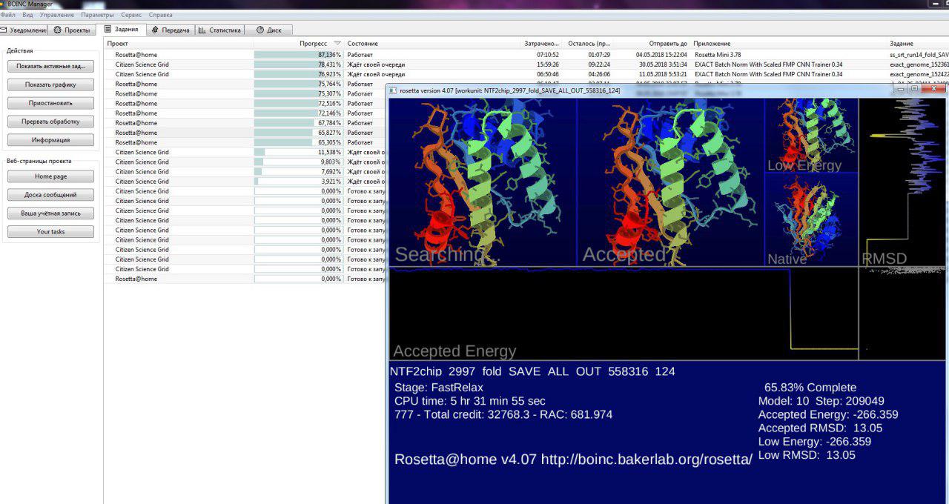Click the RMSD plot panel

tap(902, 182)
